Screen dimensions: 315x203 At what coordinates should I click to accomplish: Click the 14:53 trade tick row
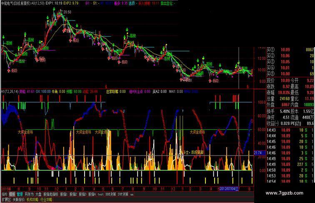[x=290, y=176]
